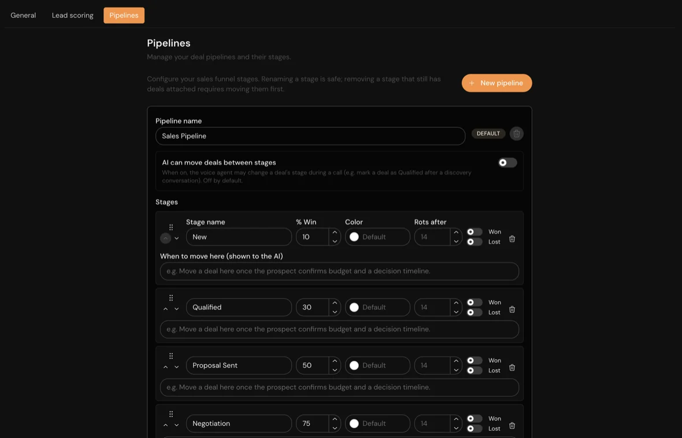Move the Qualified stage down
682x438 pixels.
[x=177, y=309]
